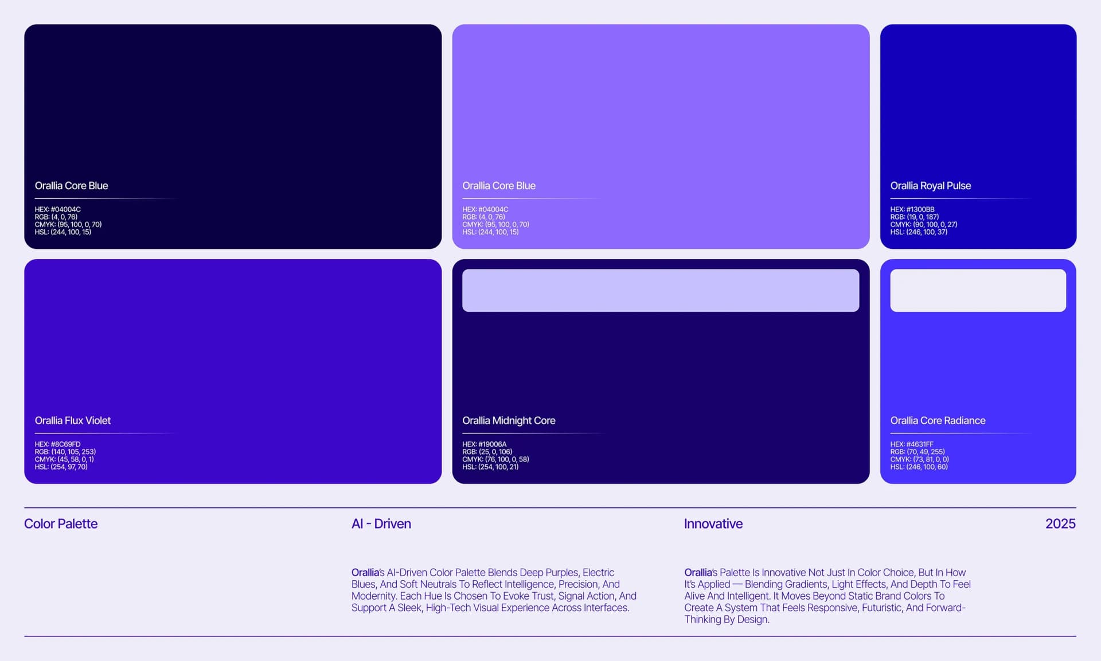Click the bold Orallia word in the description

365,572
